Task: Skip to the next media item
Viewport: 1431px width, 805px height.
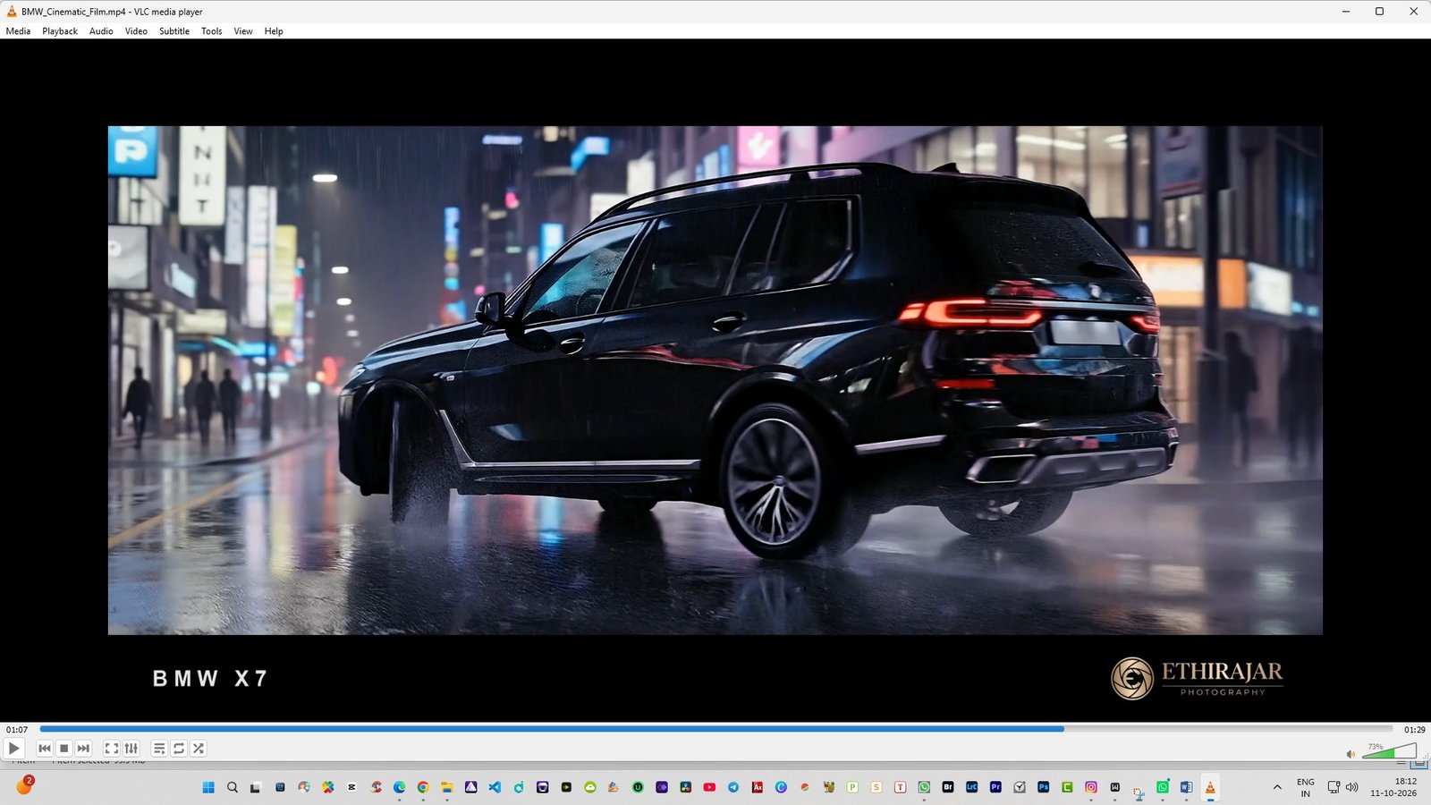Action: 83,749
